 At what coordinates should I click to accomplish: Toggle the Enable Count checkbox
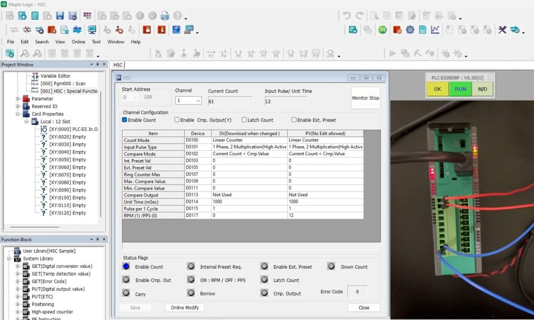click(x=125, y=120)
